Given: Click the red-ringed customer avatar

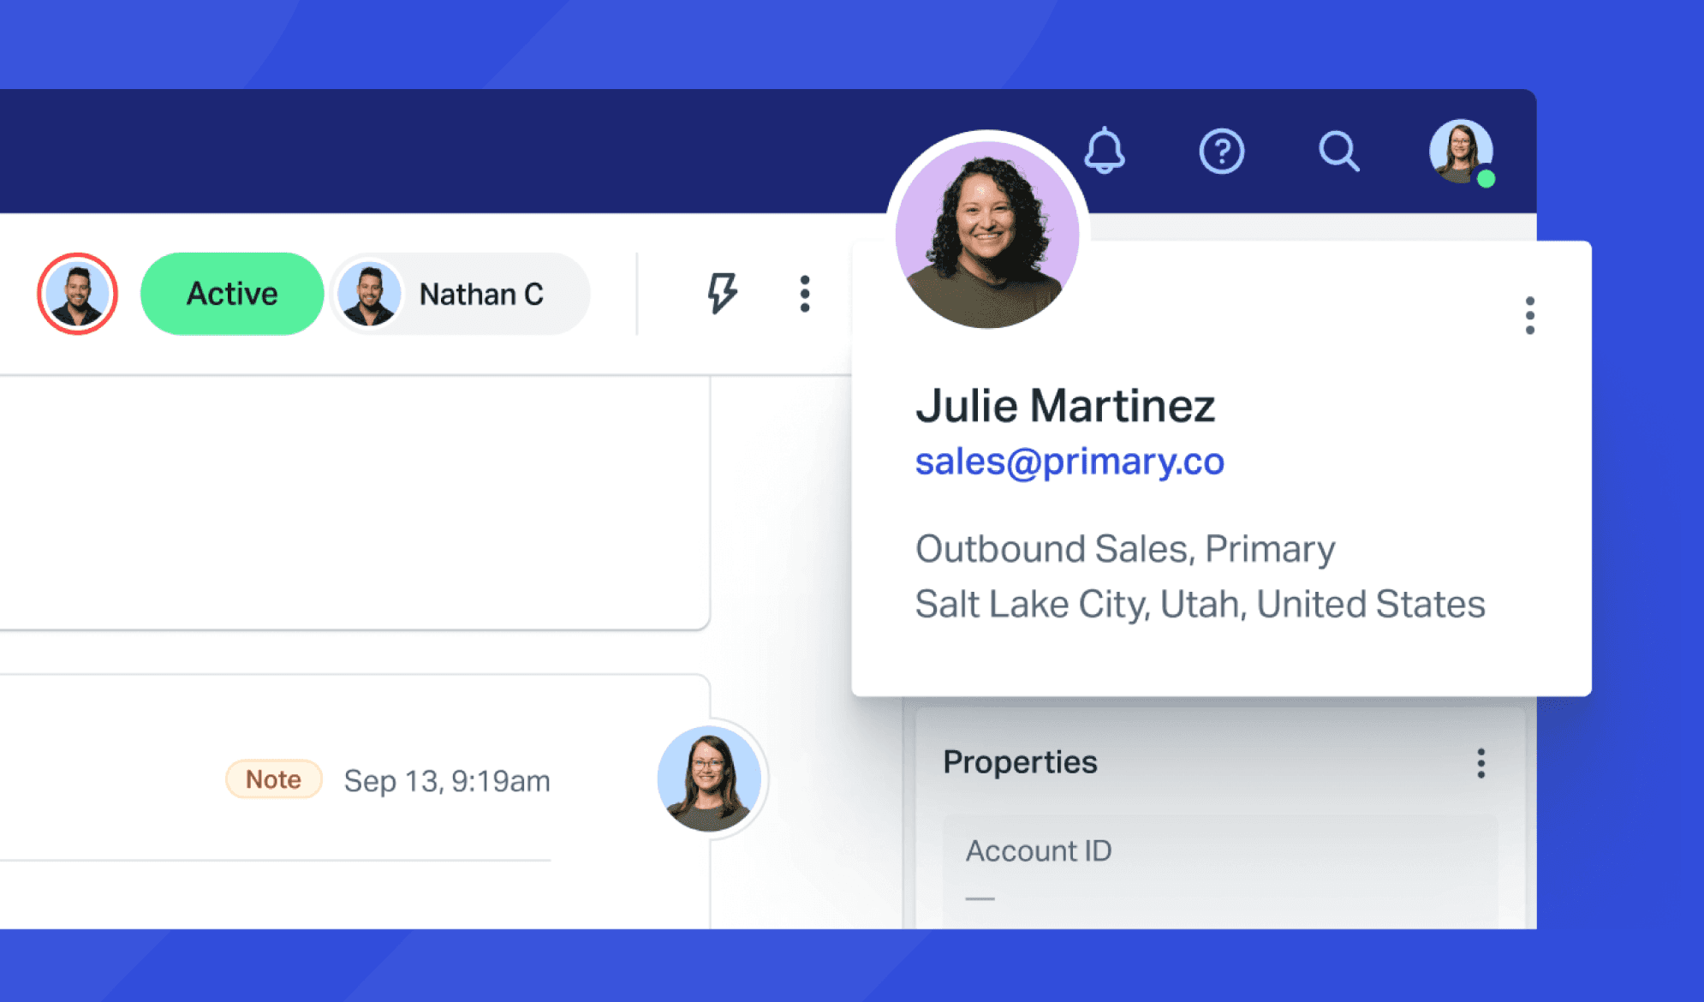Looking at the screenshot, I should coord(77,294).
